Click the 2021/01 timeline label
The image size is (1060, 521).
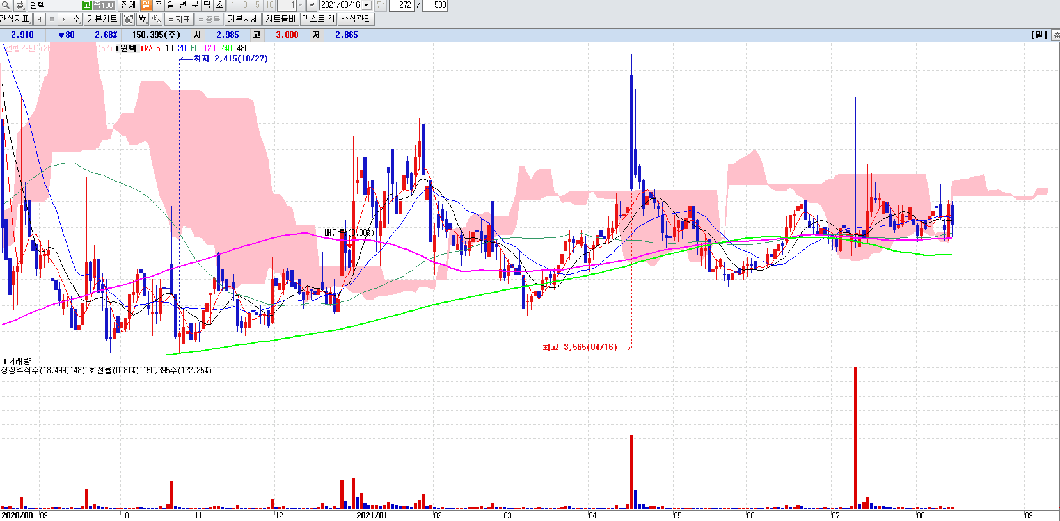pyautogui.click(x=372, y=515)
